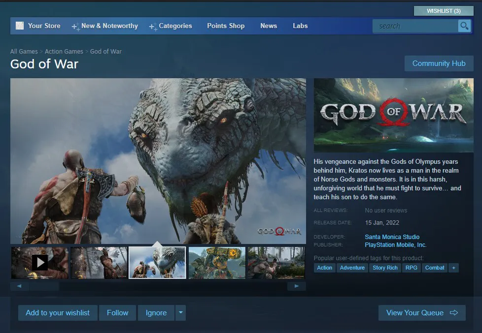Image resolution: width=482 pixels, height=333 pixels.
Task: Click the search magnifier icon
Action: click(464, 26)
